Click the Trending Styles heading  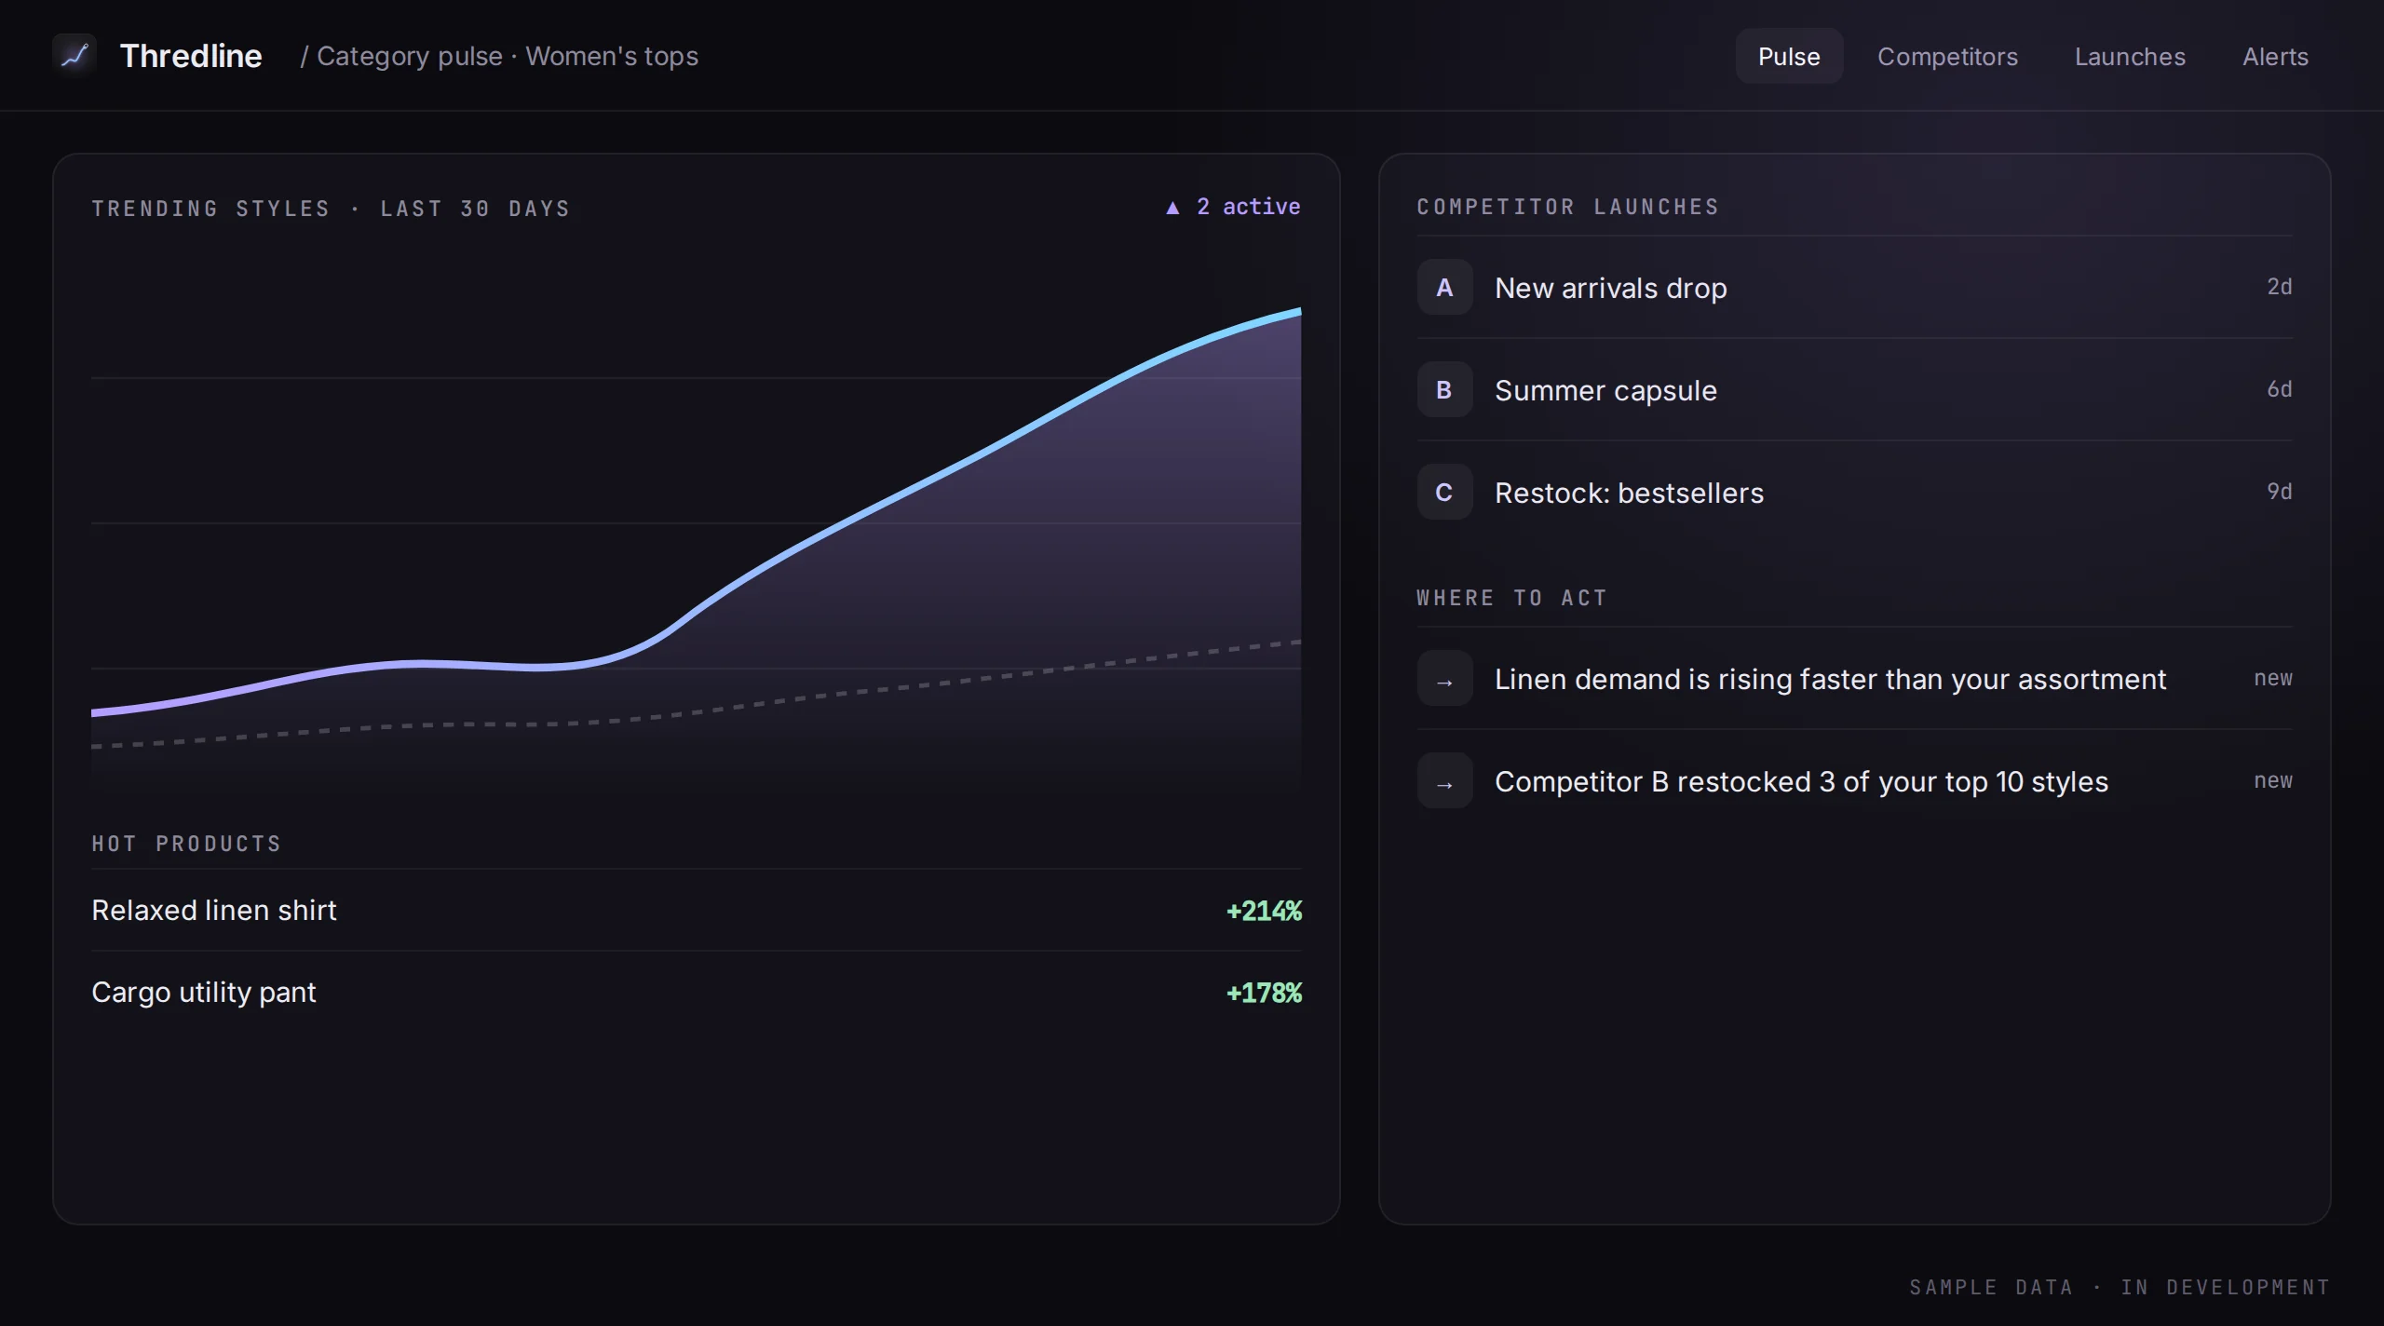point(331,208)
